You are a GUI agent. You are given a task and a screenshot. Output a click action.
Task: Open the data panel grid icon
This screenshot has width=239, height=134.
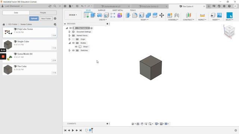click(65, 6)
